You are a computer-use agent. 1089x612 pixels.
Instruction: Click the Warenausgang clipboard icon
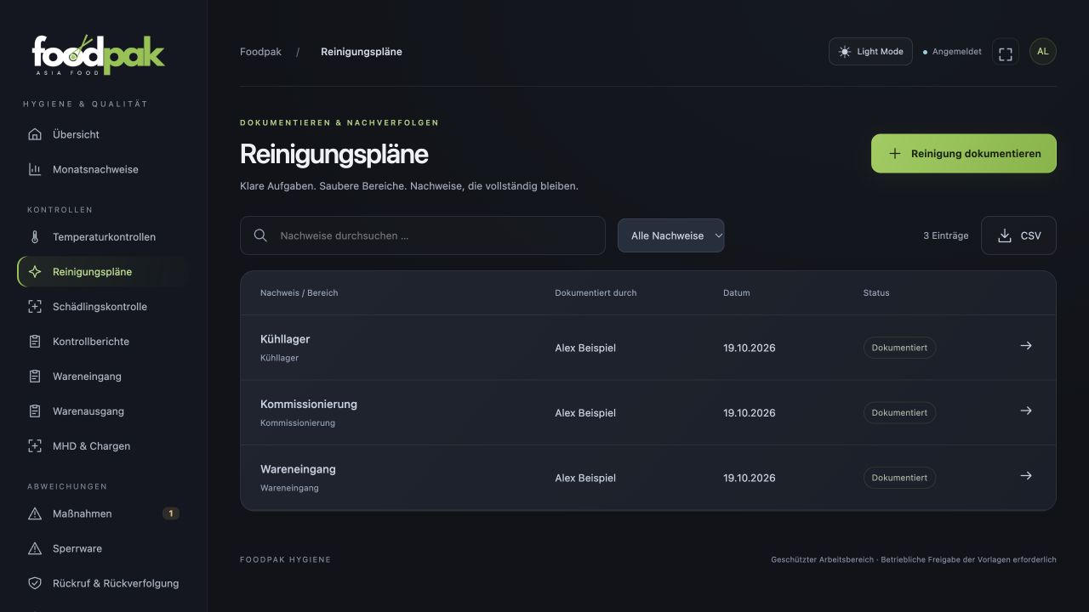click(x=35, y=411)
